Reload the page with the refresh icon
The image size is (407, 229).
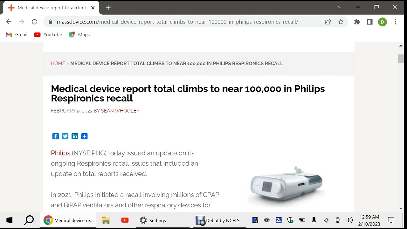coord(35,22)
